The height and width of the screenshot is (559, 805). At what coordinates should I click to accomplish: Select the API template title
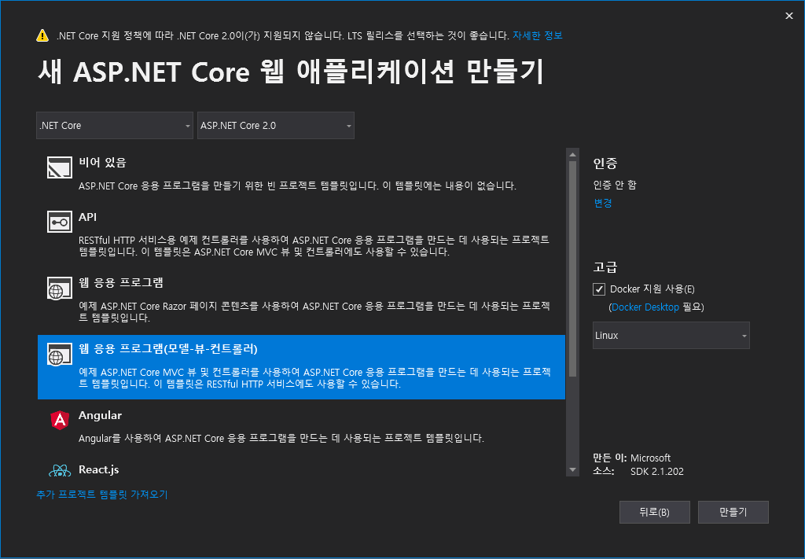87,217
